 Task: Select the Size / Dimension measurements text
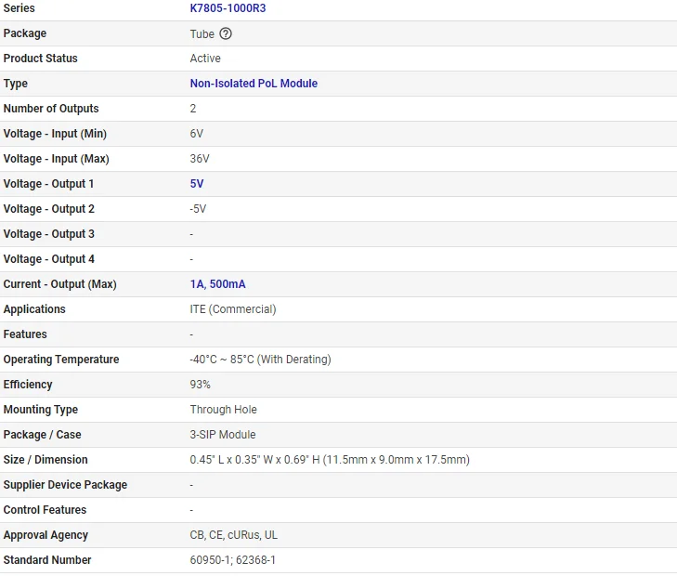pyautogui.click(x=330, y=460)
